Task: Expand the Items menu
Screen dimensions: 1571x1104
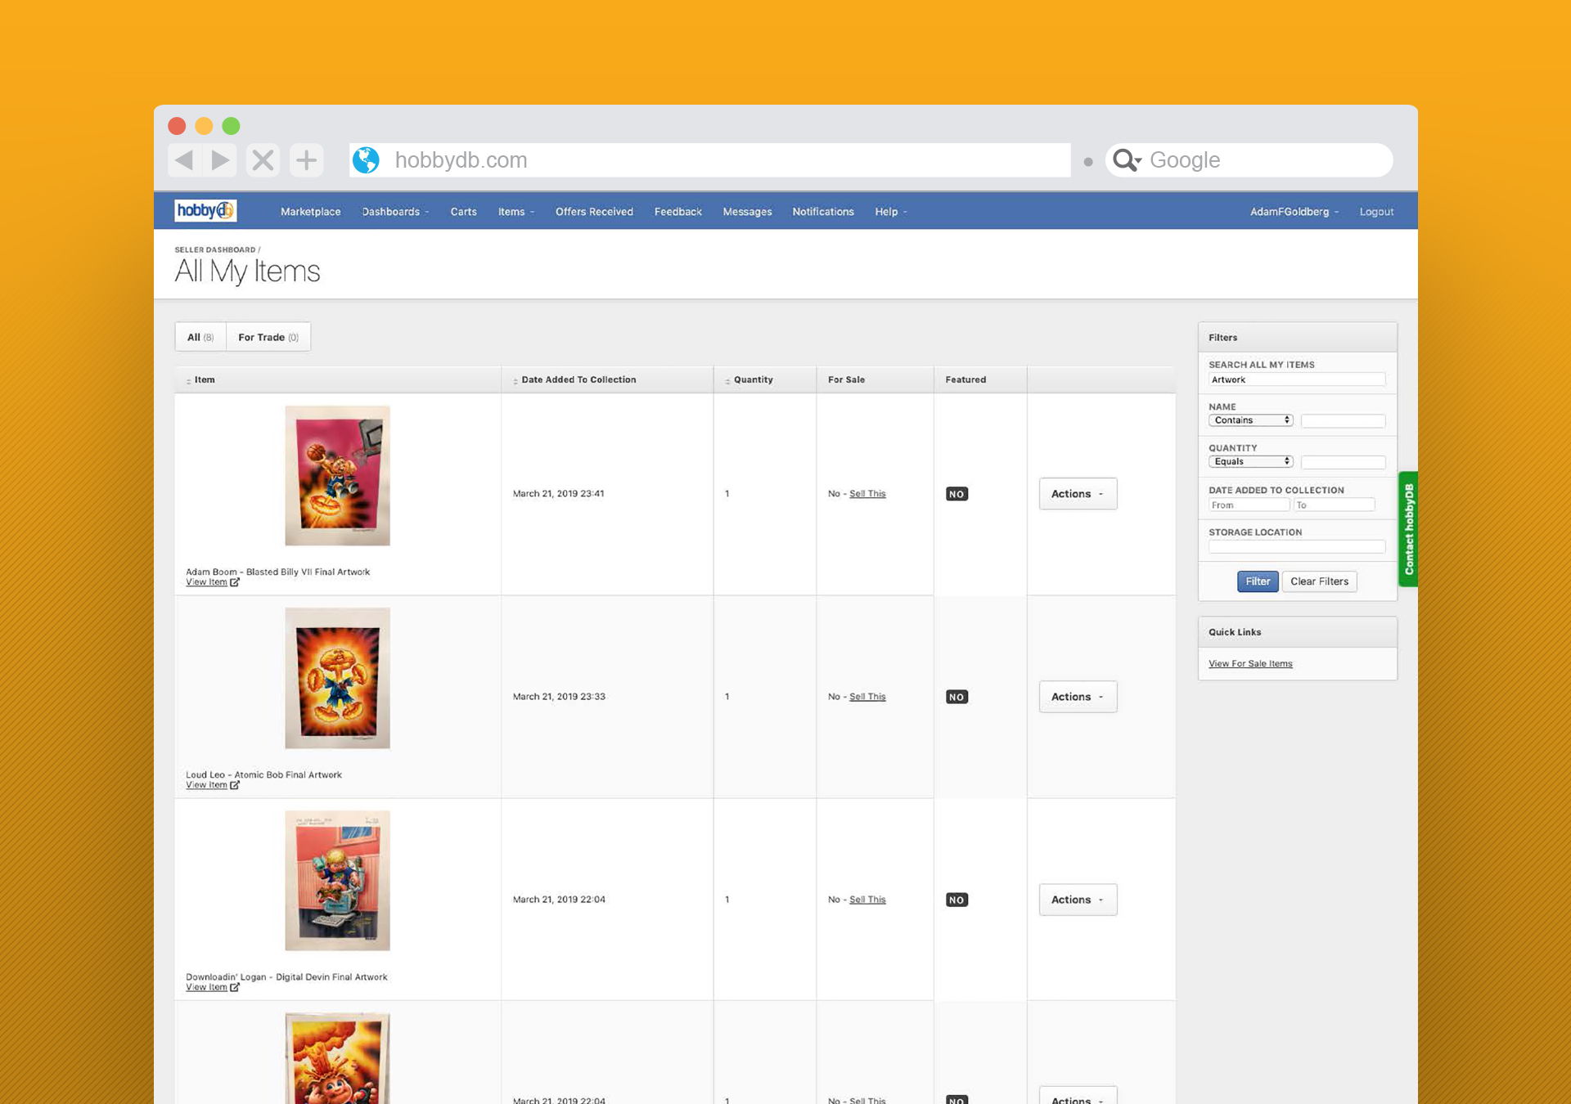Action: [515, 212]
